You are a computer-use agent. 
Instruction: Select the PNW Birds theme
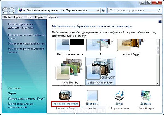pyautogui.click(x=70, y=72)
